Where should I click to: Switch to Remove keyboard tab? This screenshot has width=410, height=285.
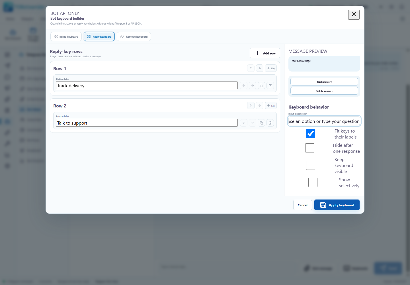click(x=134, y=36)
